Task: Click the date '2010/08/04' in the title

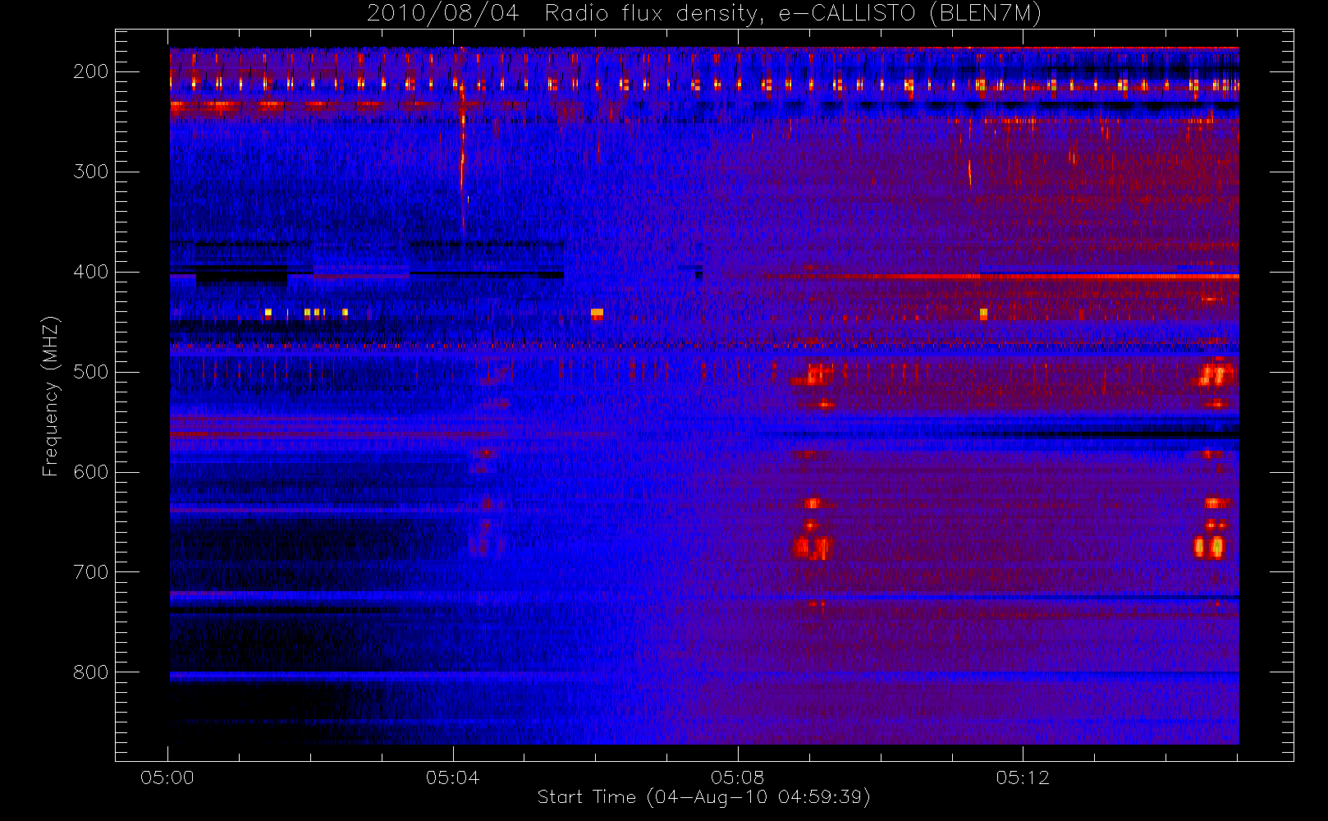Action: 443,13
